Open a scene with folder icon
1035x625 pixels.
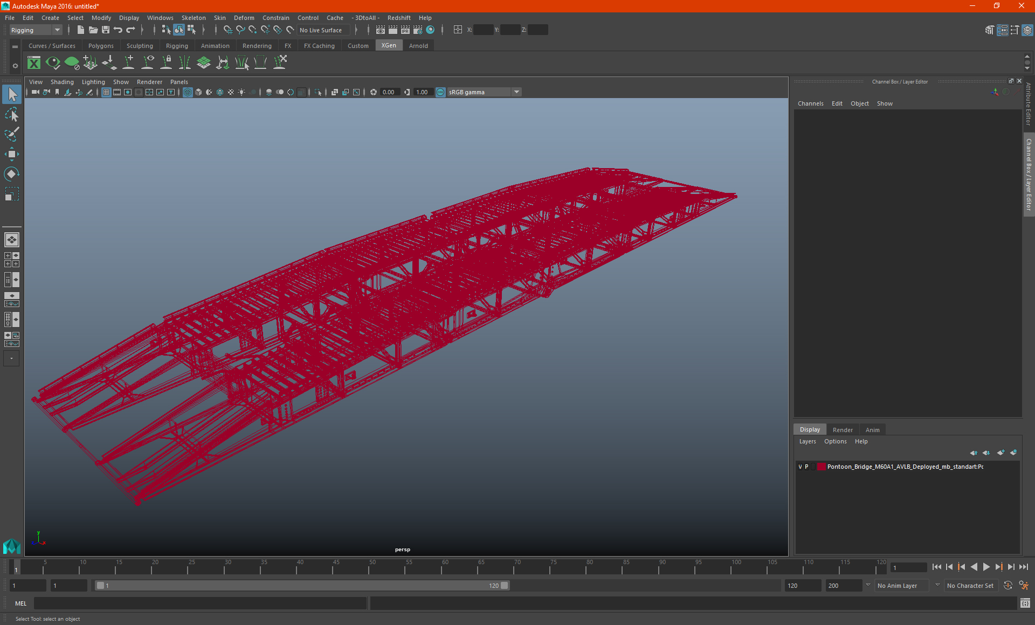(93, 30)
